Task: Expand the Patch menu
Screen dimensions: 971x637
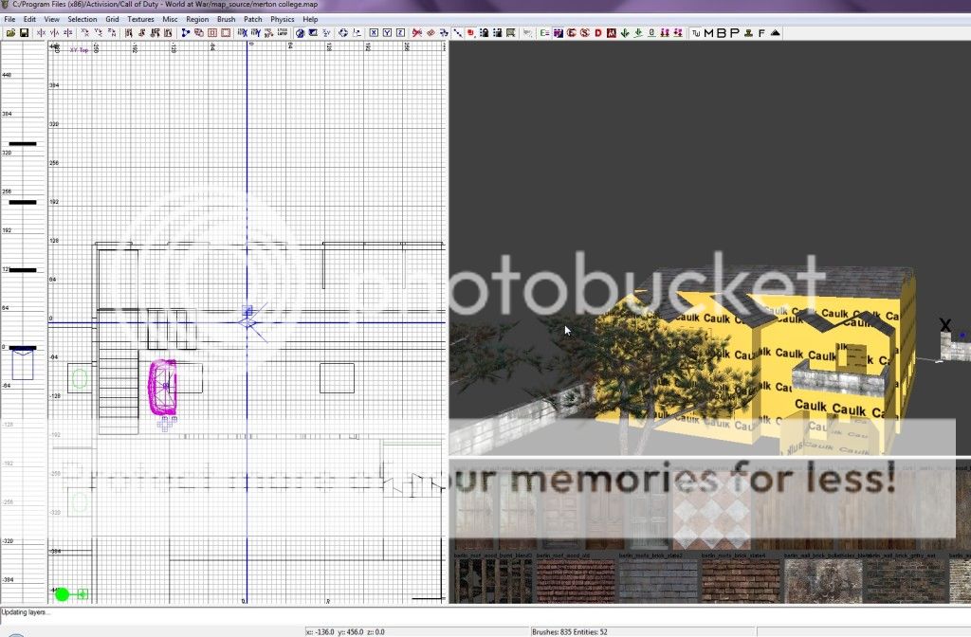Action: (253, 19)
